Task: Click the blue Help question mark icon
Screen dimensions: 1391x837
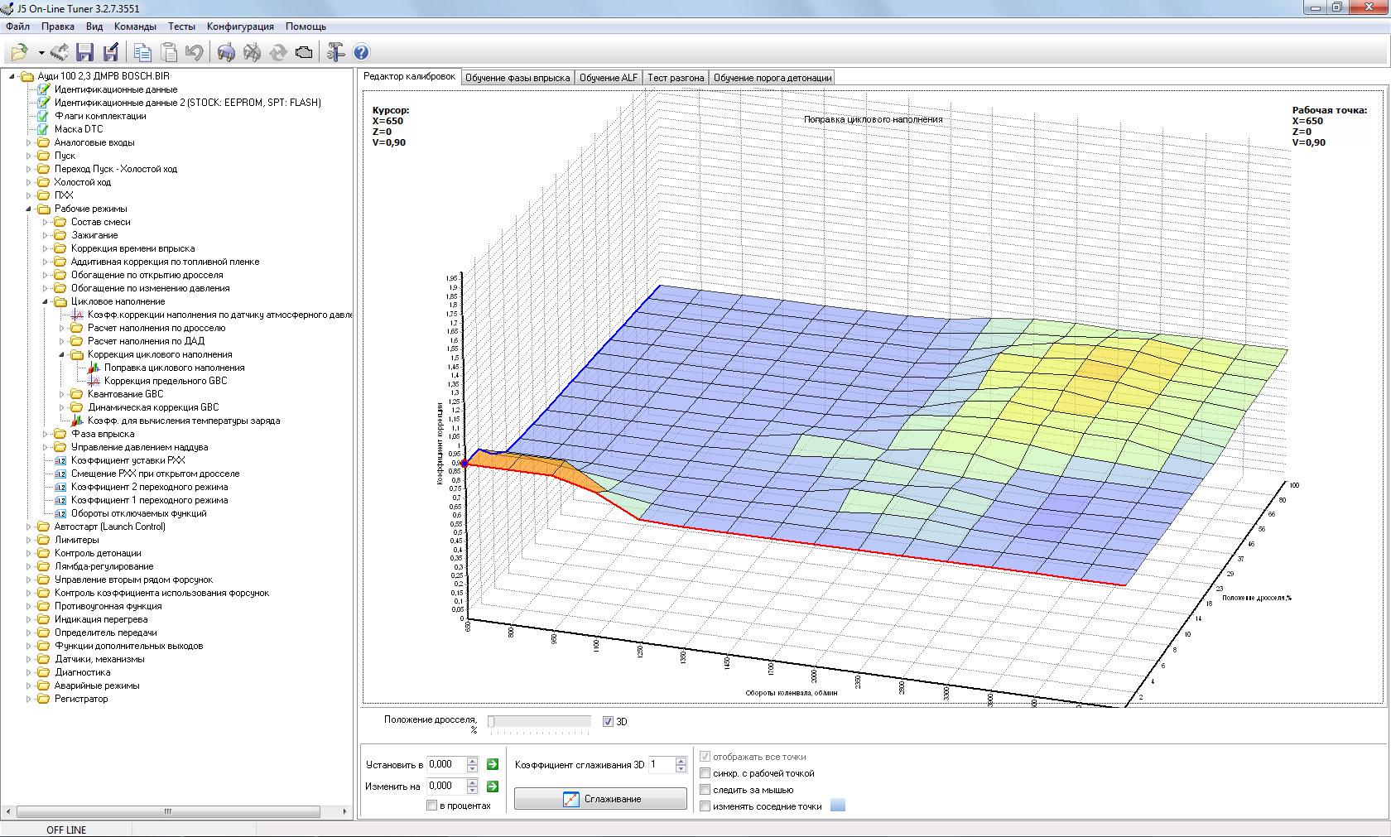Action: click(361, 53)
